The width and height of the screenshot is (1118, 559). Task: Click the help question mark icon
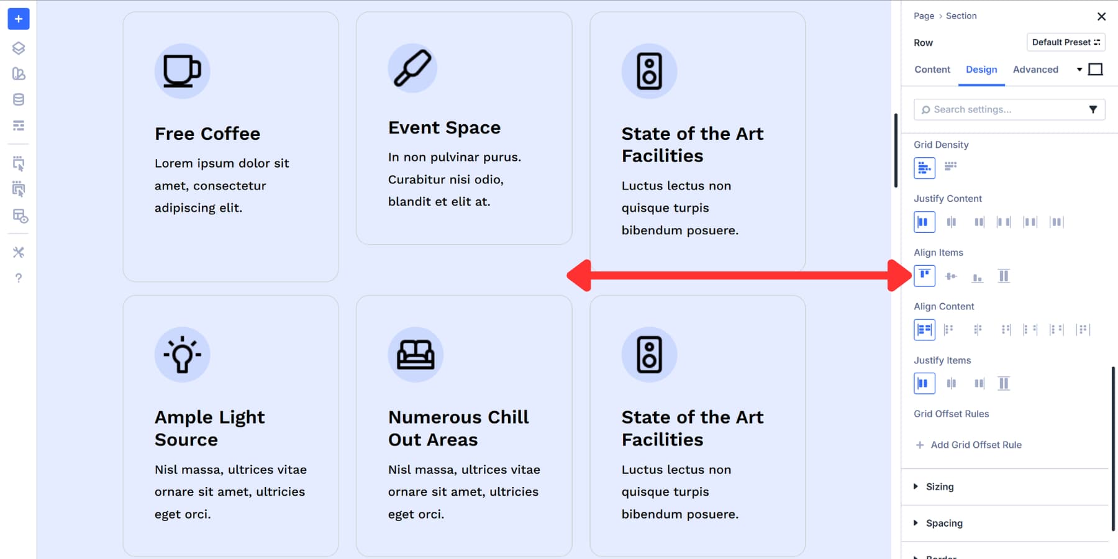tap(19, 278)
